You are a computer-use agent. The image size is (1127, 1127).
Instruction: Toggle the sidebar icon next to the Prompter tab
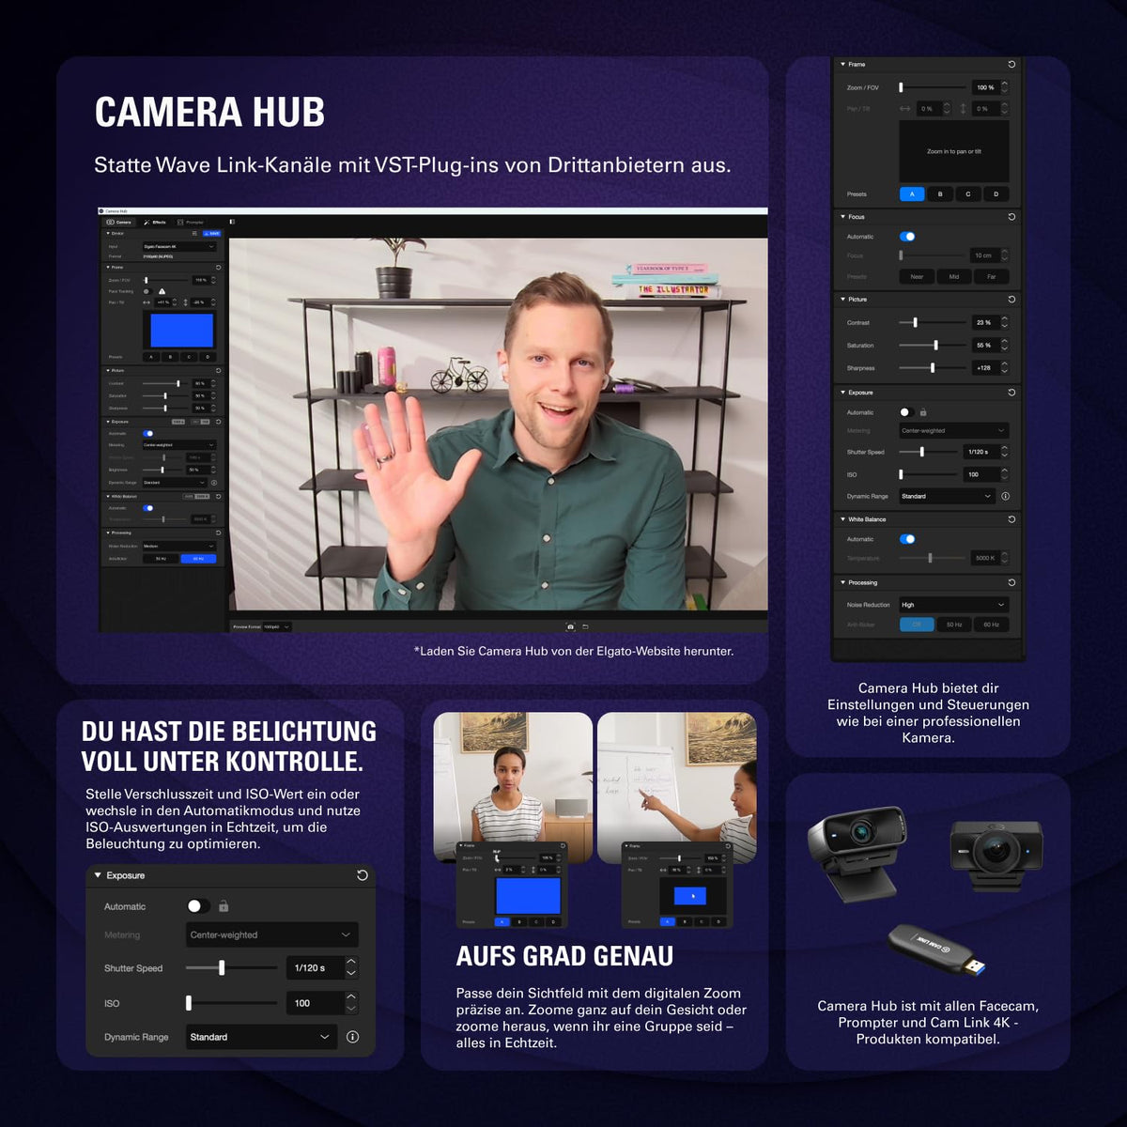pyautogui.click(x=232, y=222)
